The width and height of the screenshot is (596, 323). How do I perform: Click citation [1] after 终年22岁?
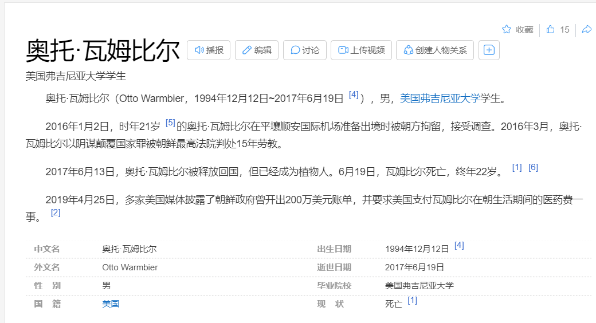pyautogui.click(x=517, y=167)
